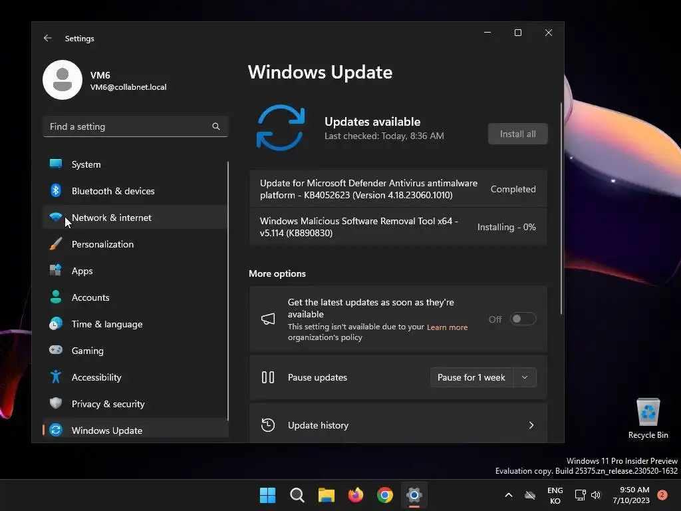Open Network & internet settings

[136, 218]
